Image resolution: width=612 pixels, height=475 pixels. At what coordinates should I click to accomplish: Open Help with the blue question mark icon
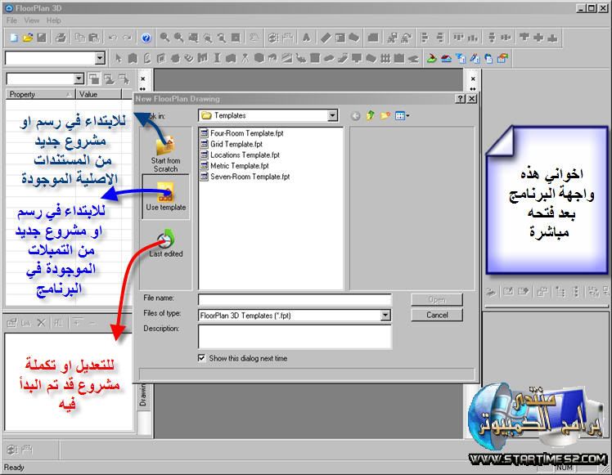pos(146,38)
